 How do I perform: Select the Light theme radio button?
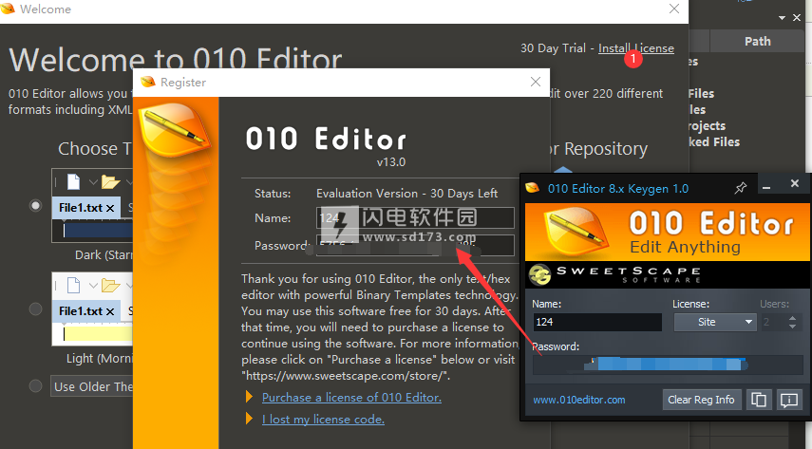[35, 309]
